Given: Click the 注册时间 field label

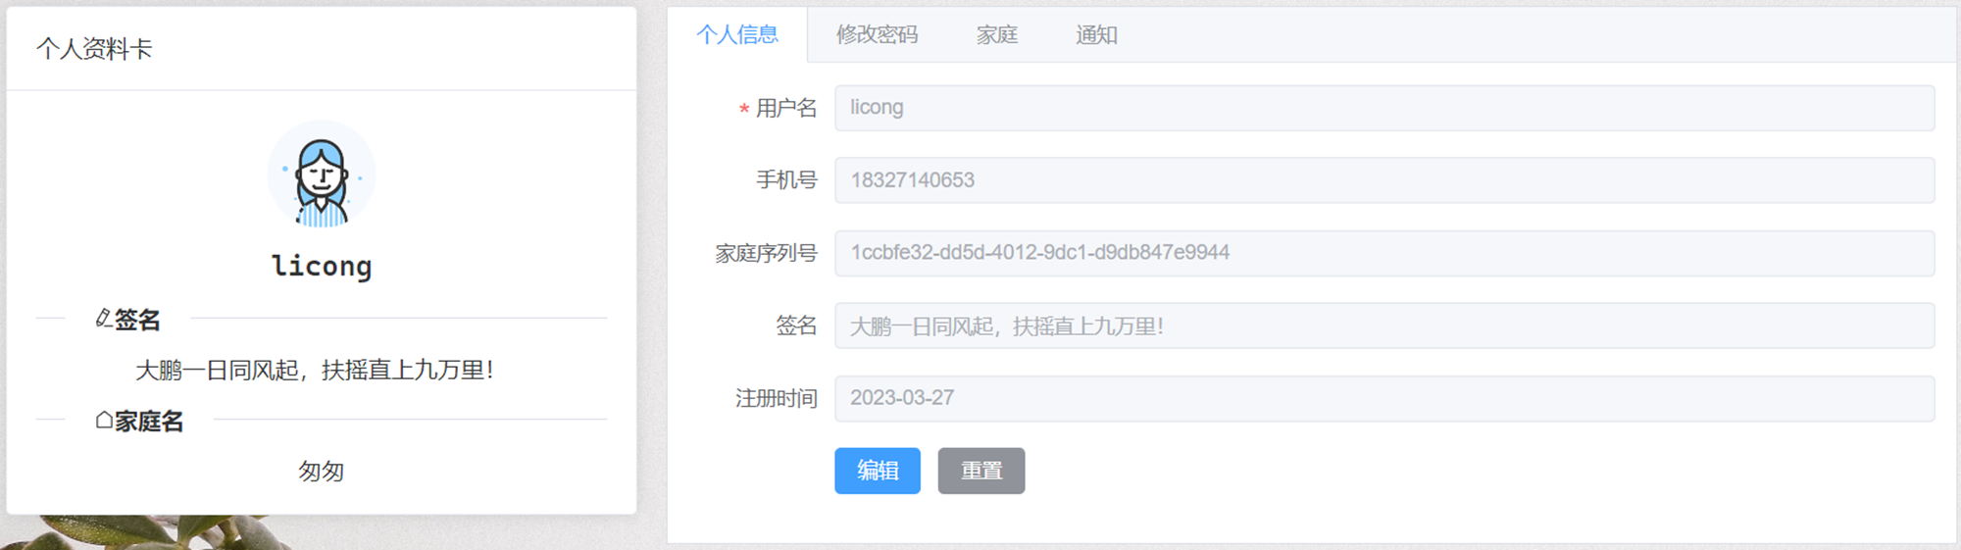Looking at the screenshot, I should [x=777, y=398].
